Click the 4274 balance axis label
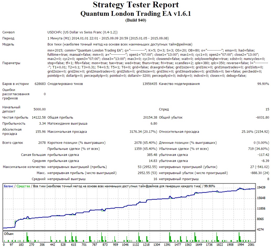The width and height of the screenshot is (271, 249). [261, 230]
